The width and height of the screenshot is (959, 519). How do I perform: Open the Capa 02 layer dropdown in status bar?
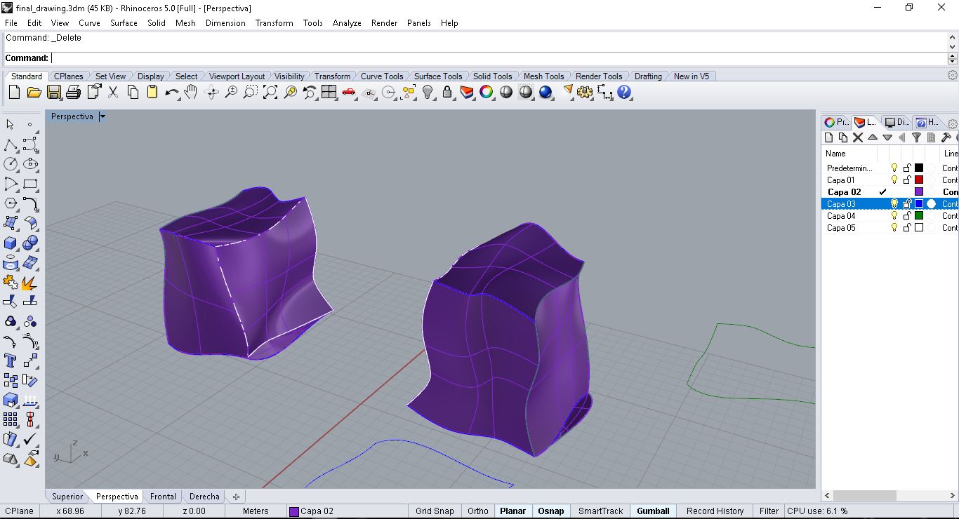(346, 511)
